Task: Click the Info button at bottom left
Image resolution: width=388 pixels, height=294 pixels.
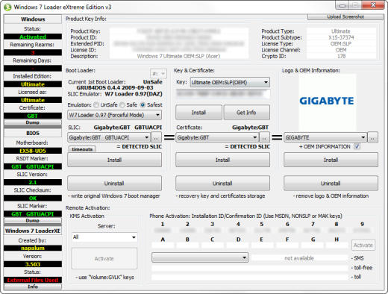Action: click(x=33, y=287)
